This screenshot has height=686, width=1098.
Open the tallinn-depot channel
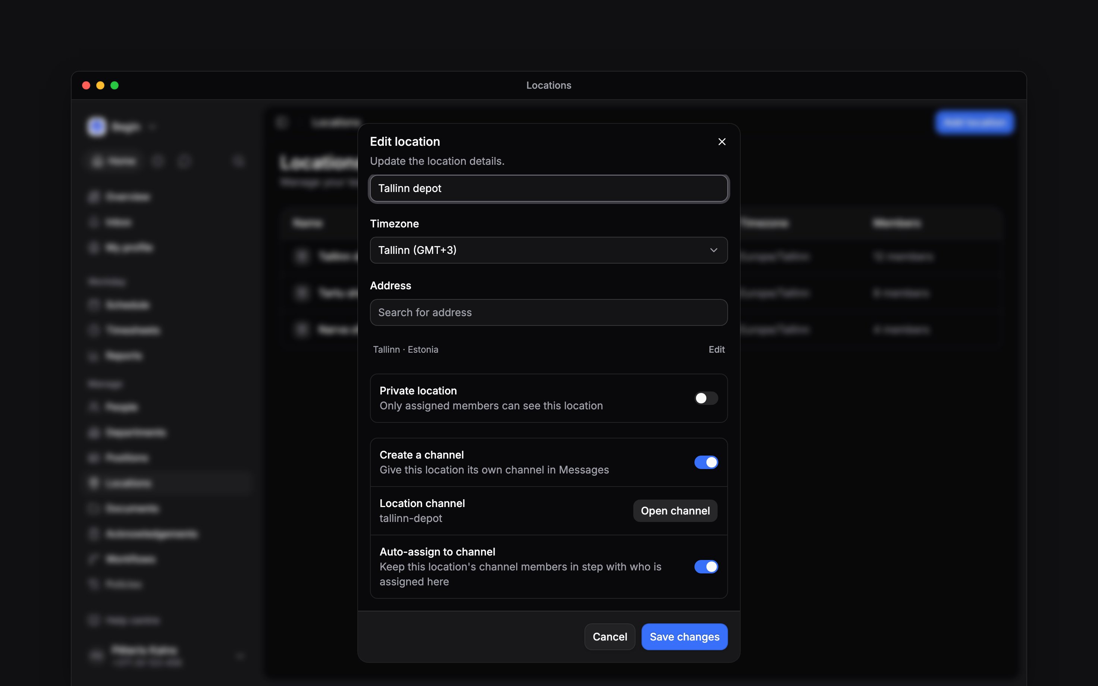pyautogui.click(x=675, y=511)
